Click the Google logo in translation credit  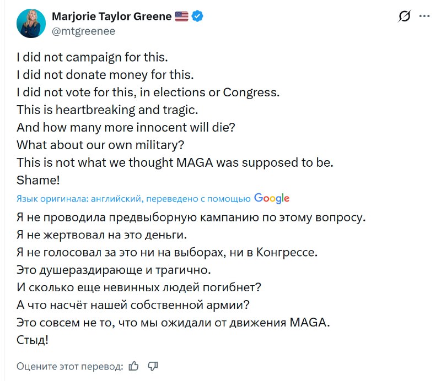pyautogui.click(x=272, y=198)
